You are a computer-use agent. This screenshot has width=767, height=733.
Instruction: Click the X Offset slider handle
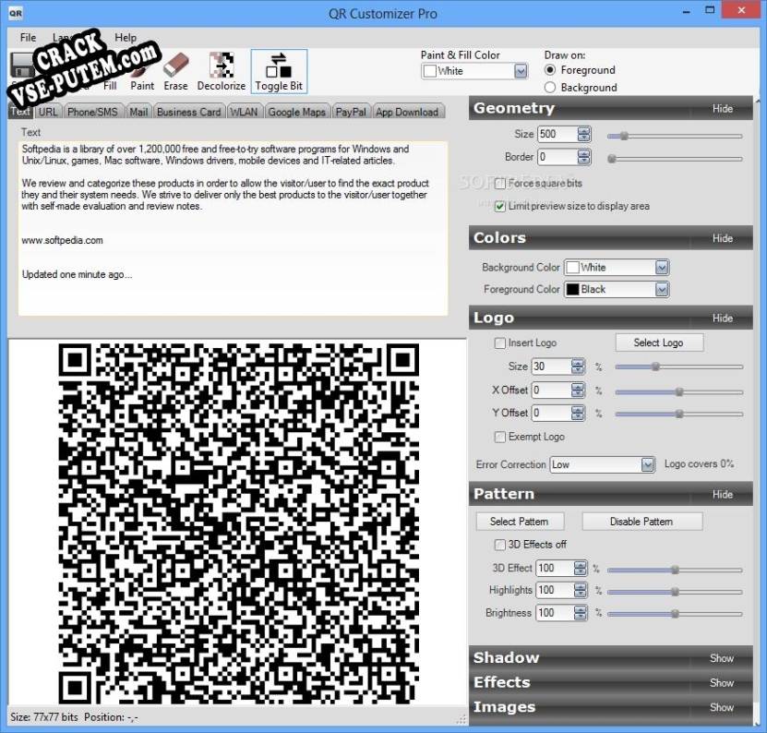[679, 391]
